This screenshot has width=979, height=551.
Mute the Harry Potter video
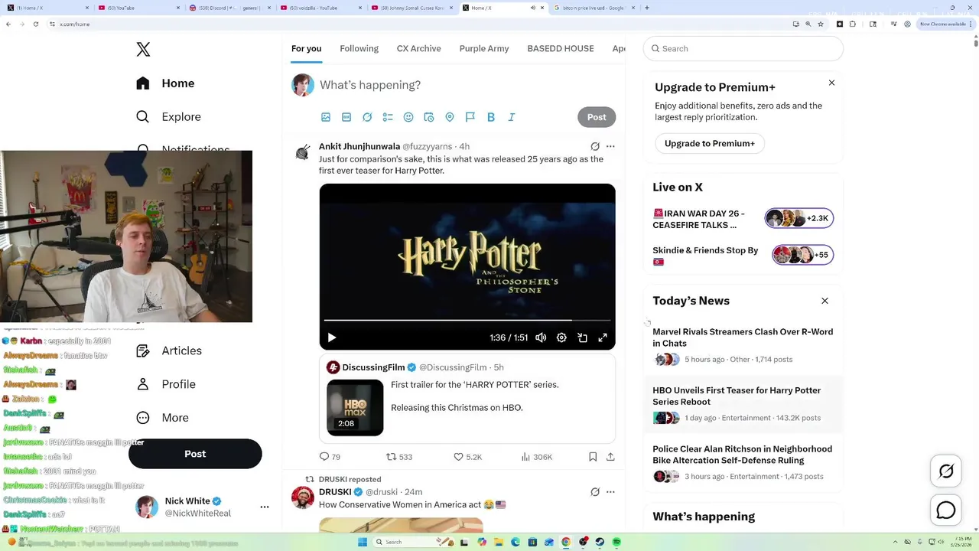click(541, 337)
